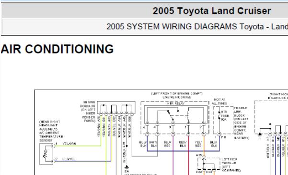Click the A/C ambient temperature sensor symbol
Screen dimensions: 288x175
tap(46, 154)
